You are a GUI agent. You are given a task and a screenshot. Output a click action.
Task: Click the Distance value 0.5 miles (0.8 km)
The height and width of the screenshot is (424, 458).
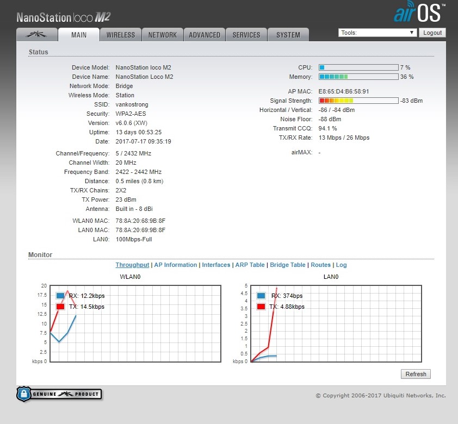139,181
